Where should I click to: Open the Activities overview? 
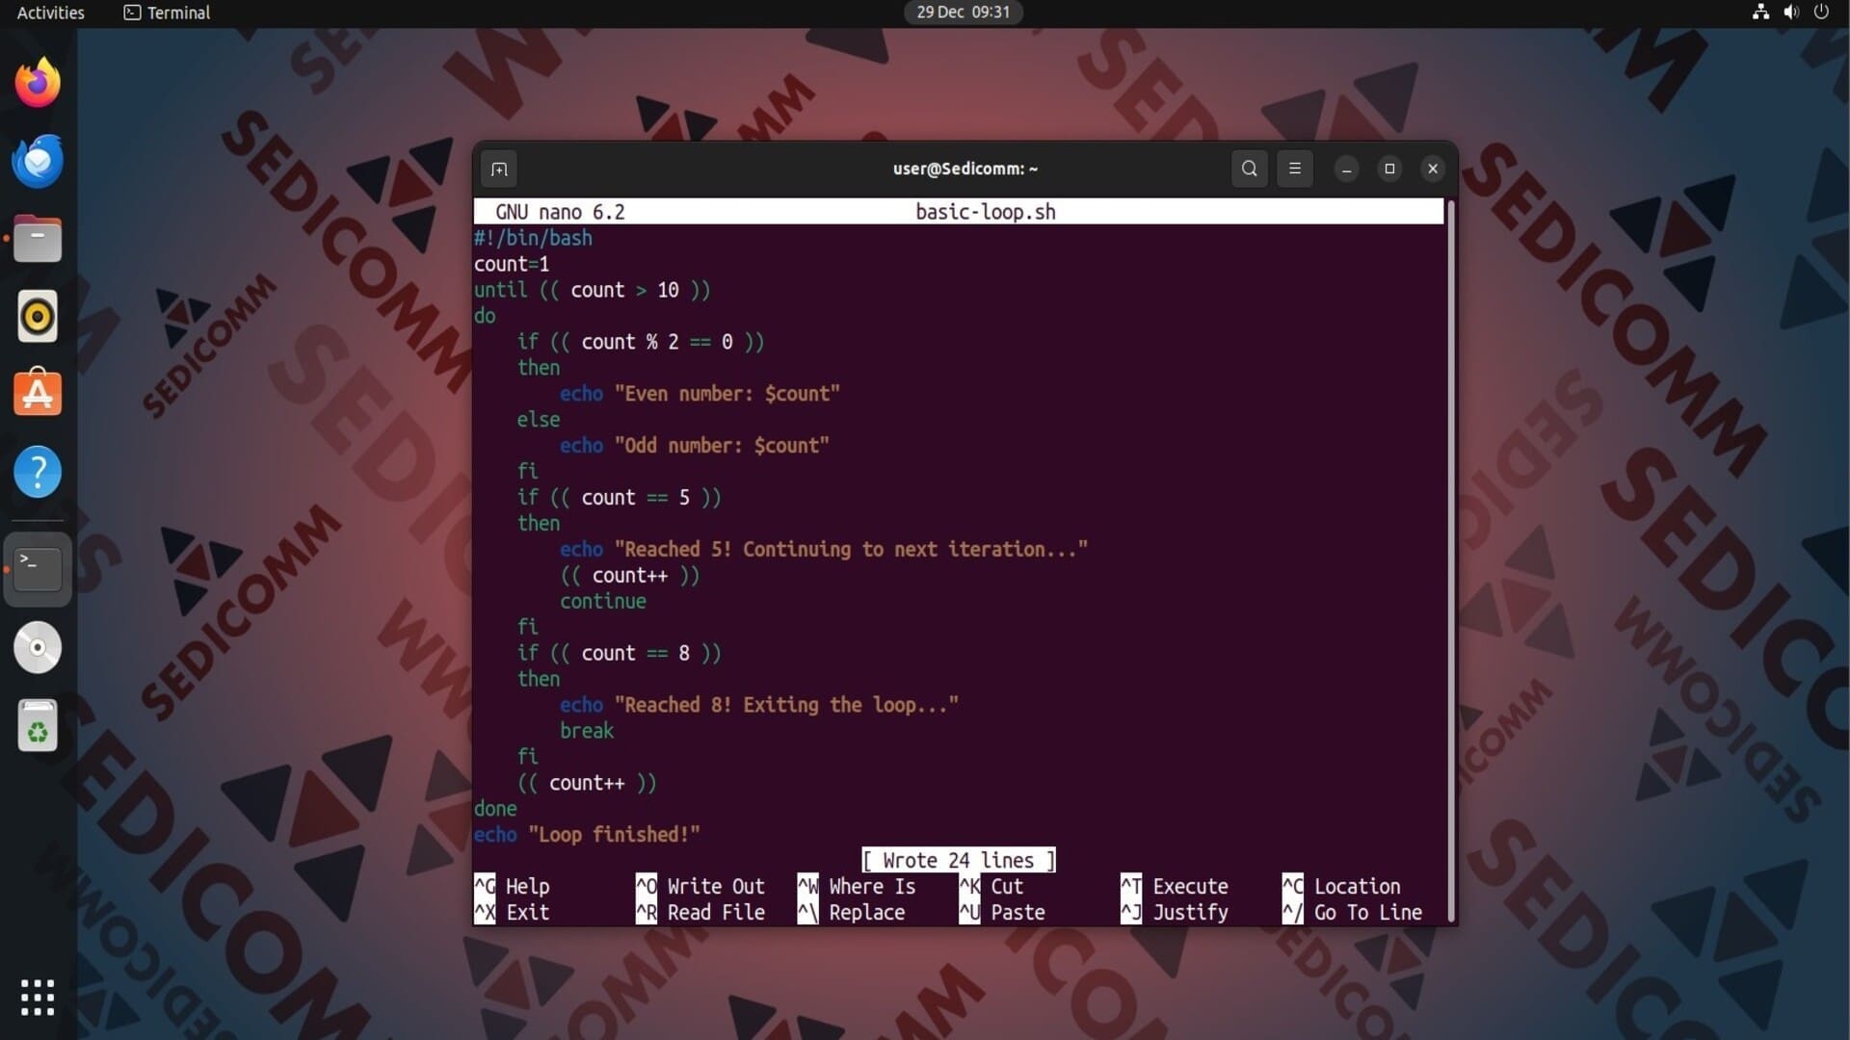coord(50,13)
